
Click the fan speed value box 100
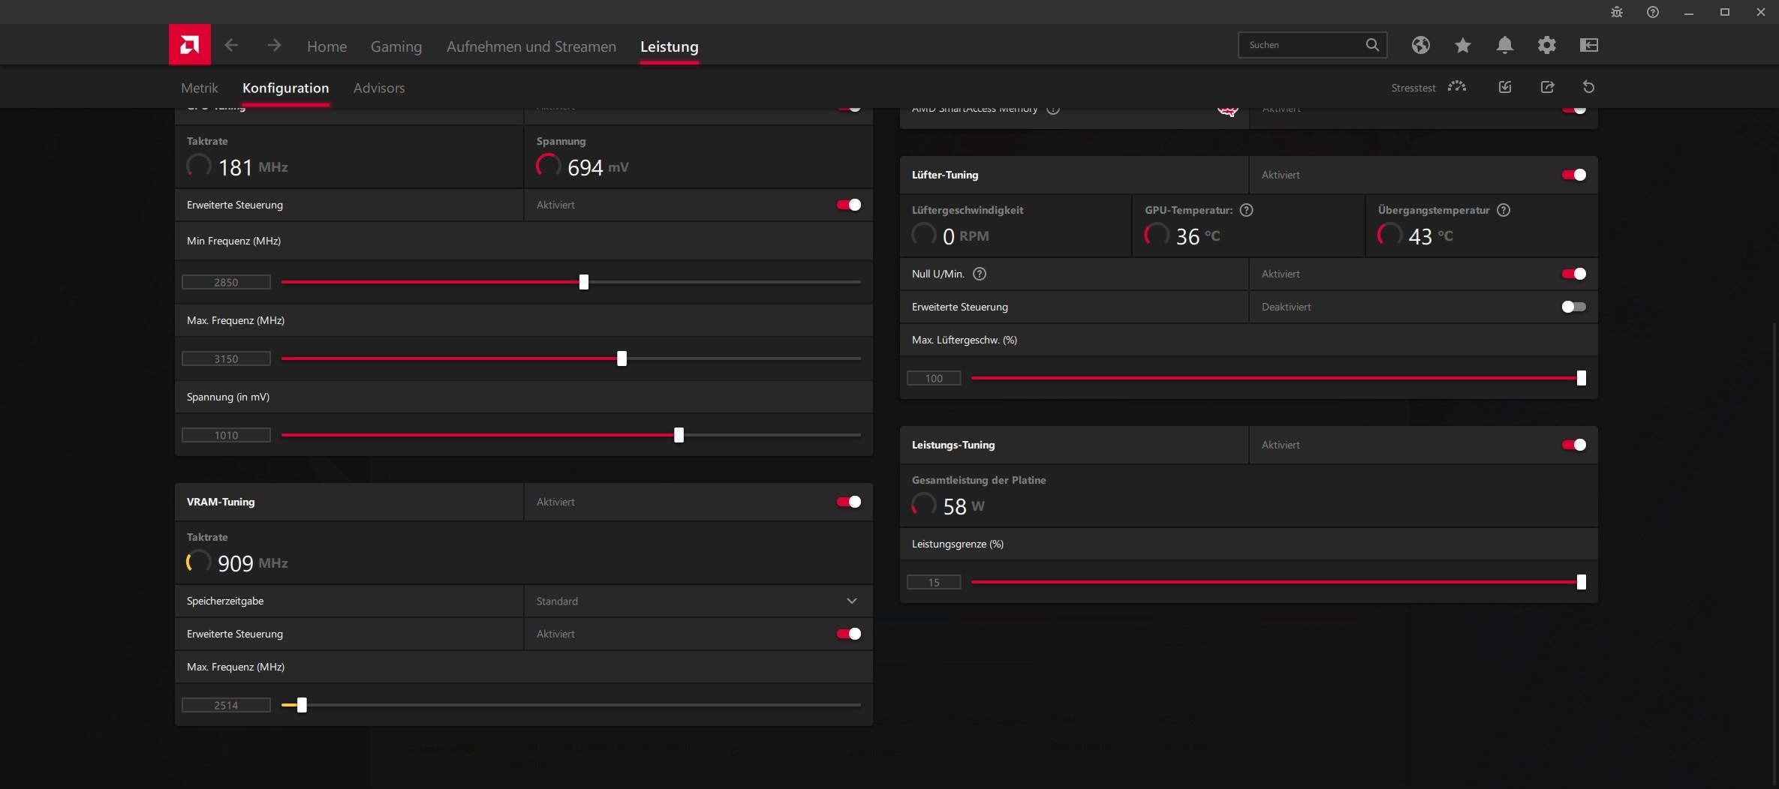point(934,378)
